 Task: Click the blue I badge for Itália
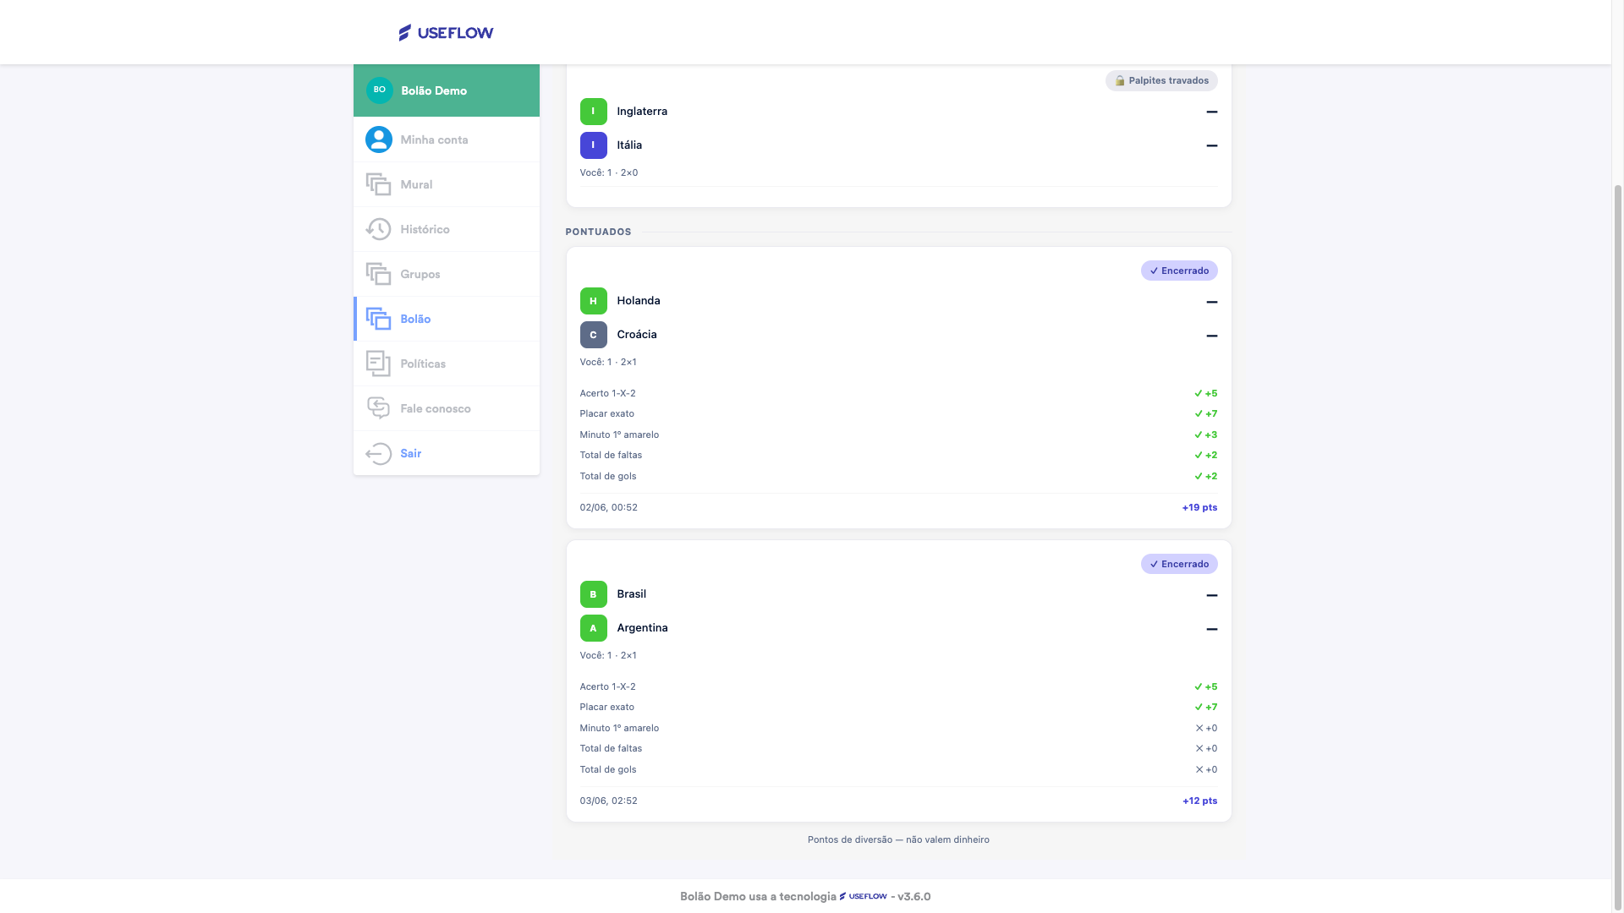click(x=593, y=145)
